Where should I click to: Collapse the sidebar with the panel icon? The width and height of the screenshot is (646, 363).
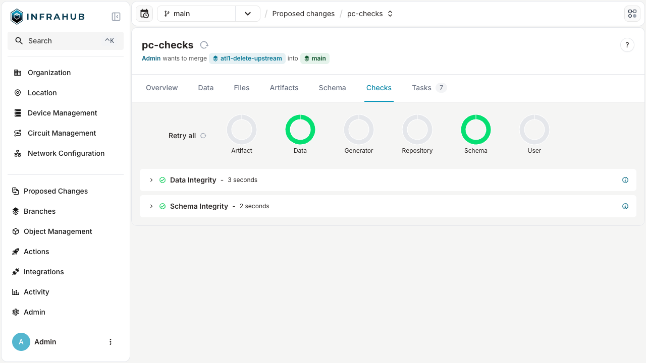116,16
